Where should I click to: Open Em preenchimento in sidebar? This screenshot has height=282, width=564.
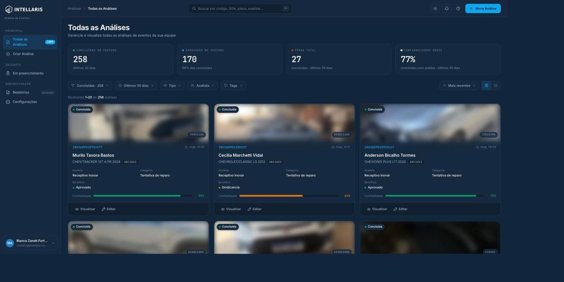(x=30, y=73)
